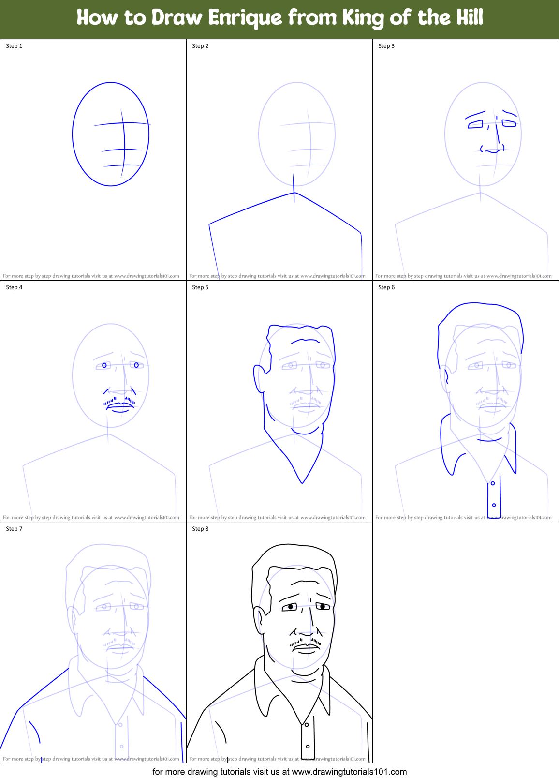This screenshot has width=559, height=778.
Task: Click the 'Step 7' label
Action: pyautogui.click(x=14, y=529)
